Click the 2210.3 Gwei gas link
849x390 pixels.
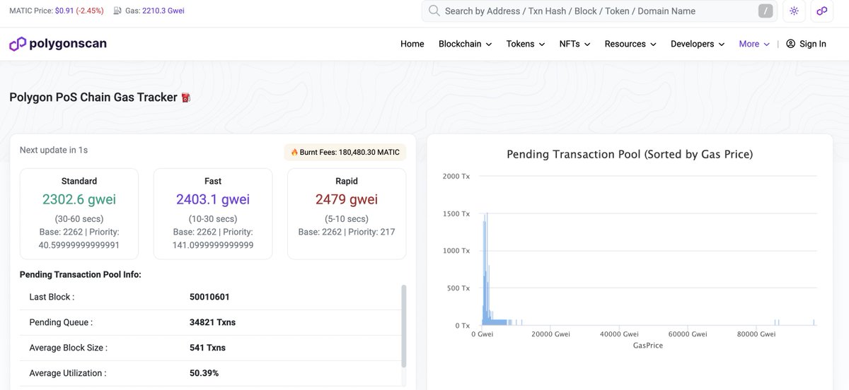(x=163, y=11)
